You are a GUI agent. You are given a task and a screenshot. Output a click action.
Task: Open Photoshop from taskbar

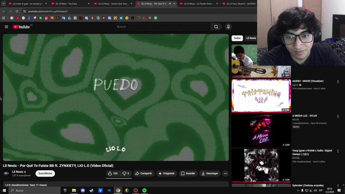109,190
